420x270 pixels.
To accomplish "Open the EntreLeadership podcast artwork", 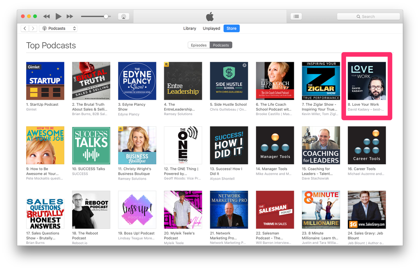I will coord(183,81).
